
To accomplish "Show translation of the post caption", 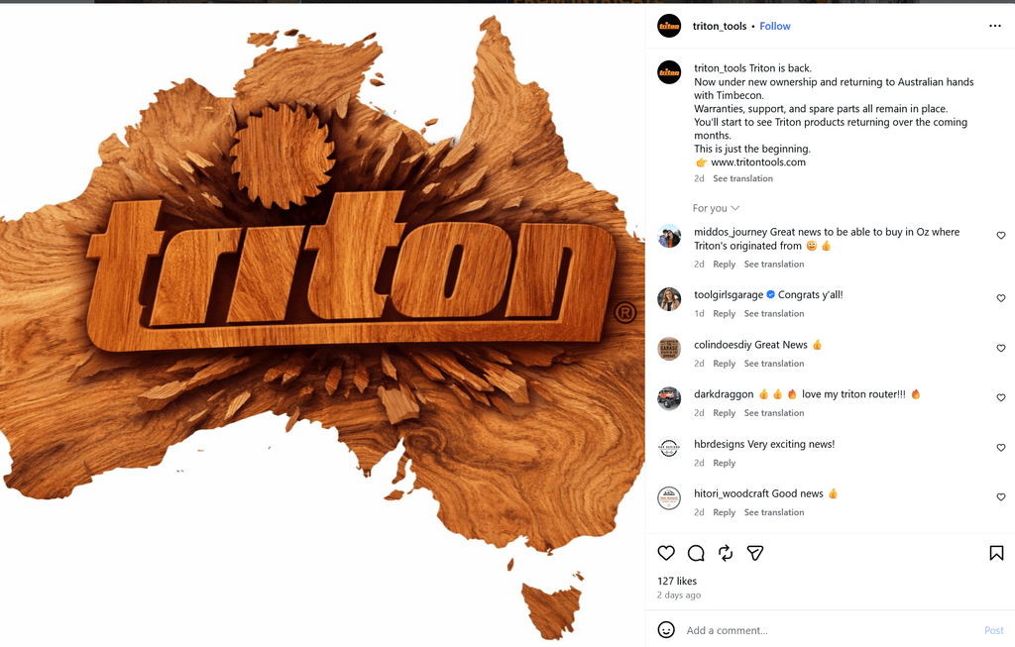I will point(742,178).
